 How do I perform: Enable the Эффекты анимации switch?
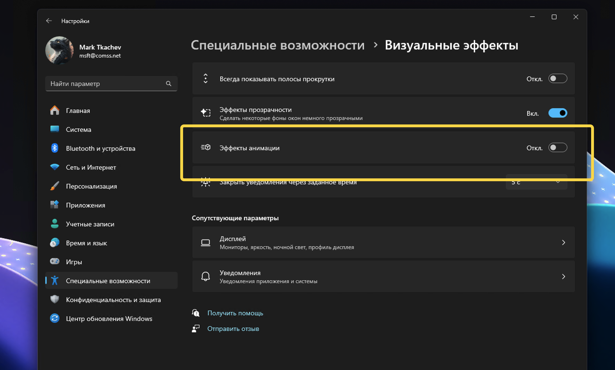[x=558, y=148]
